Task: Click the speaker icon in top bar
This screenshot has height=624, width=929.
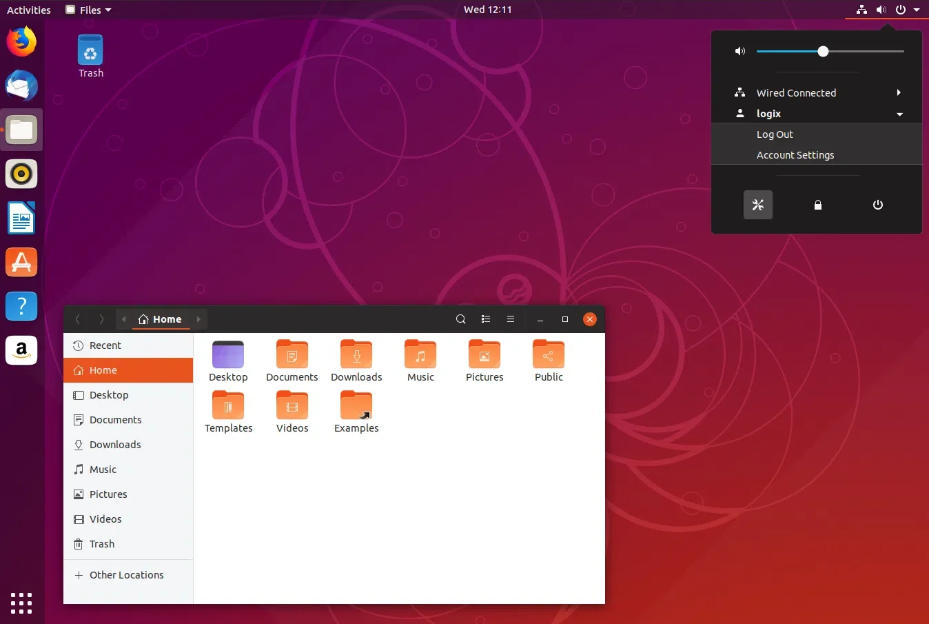Action: coord(881,10)
